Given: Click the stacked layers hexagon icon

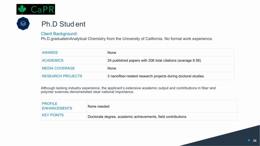Looking at the screenshot, I should (23, 24).
